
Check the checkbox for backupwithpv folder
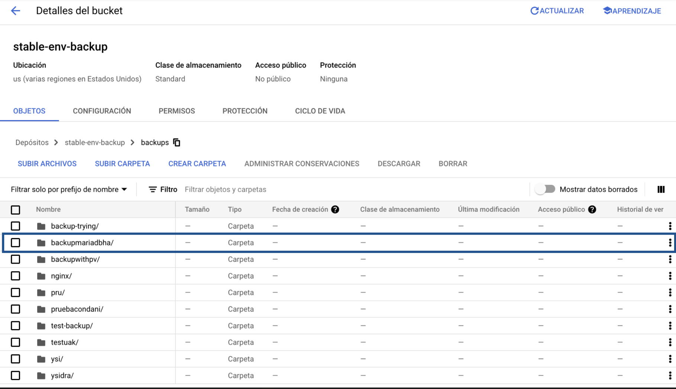(x=15, y=259)
